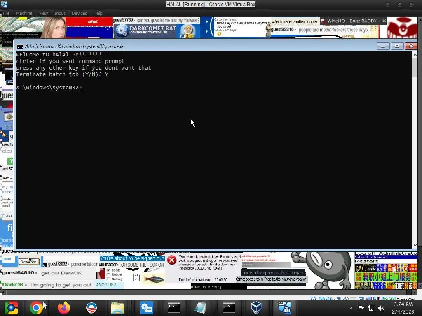This screenshot has height=316, width=422.
Task: Click the HALAL [Running] VirtualBox window title
Action: [211, 4]
